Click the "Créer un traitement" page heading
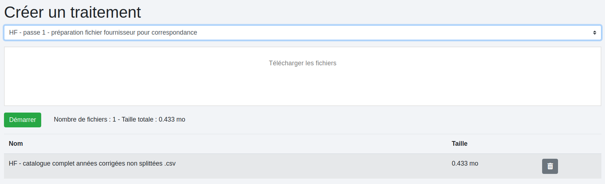 point(72,12)
